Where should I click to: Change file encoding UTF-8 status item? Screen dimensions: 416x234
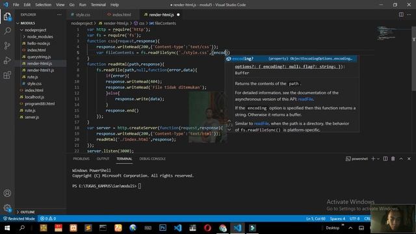tap(354, 218)
